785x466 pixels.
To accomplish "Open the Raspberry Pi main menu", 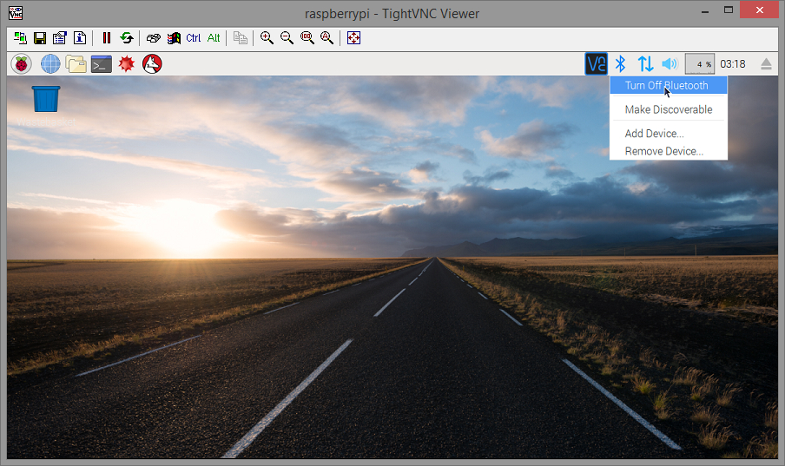I will (21, 64).
